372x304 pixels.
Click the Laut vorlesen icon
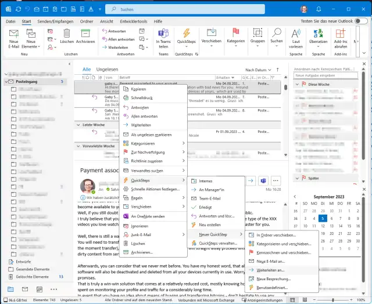(296, 34)
